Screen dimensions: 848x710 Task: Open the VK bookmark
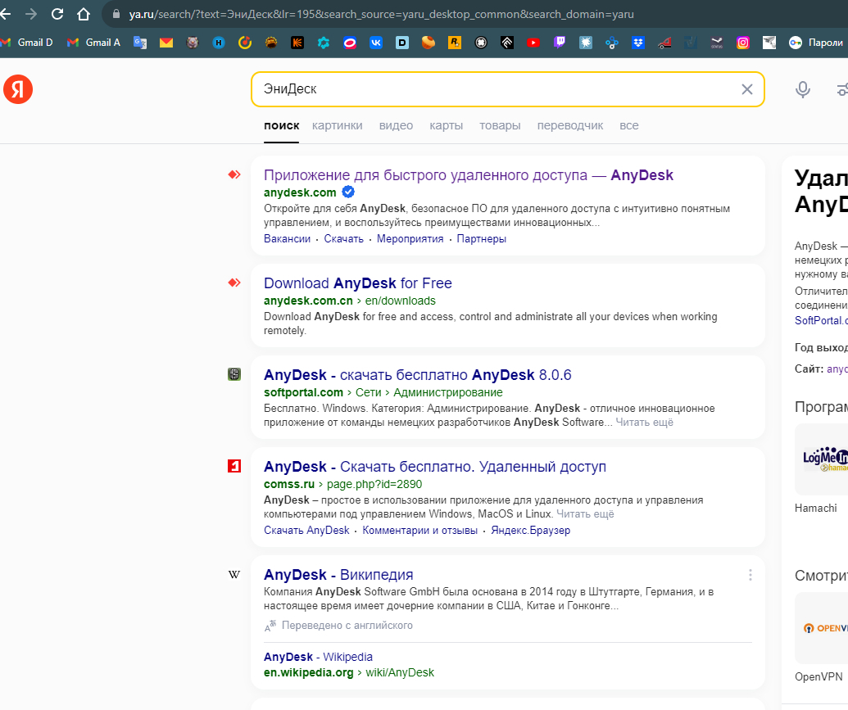376,43
